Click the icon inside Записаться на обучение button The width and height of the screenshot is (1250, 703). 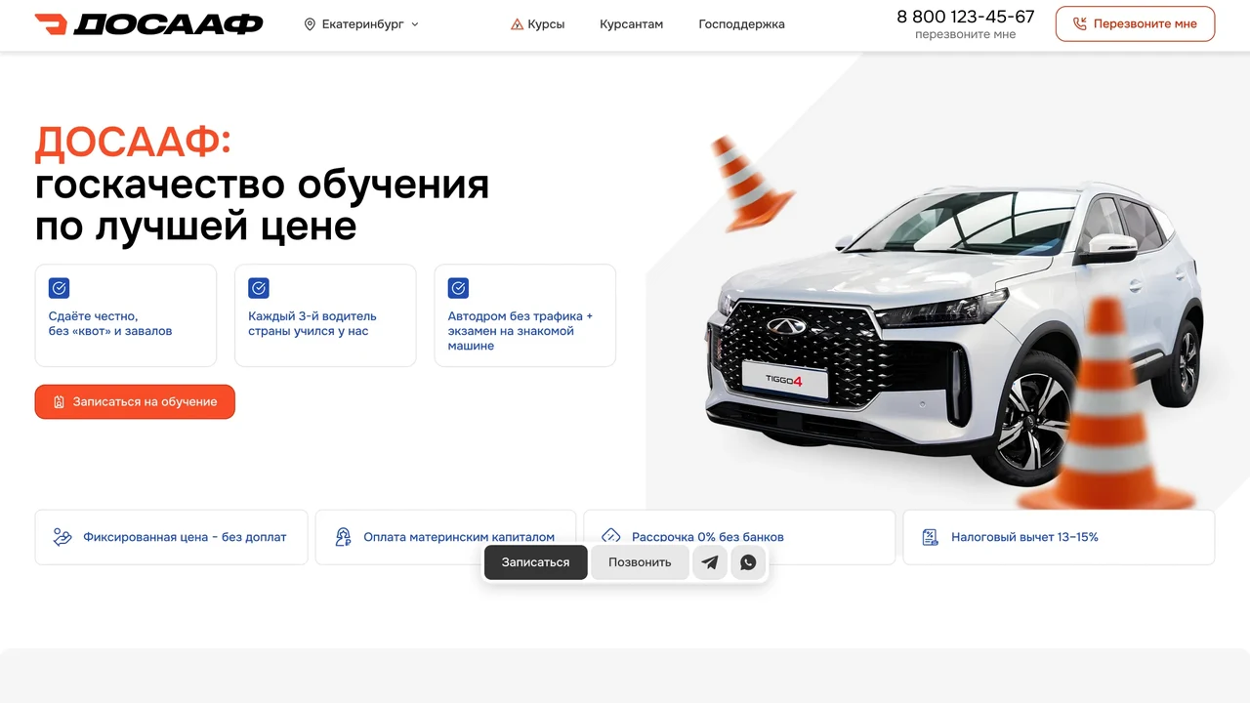coord(59,401)
